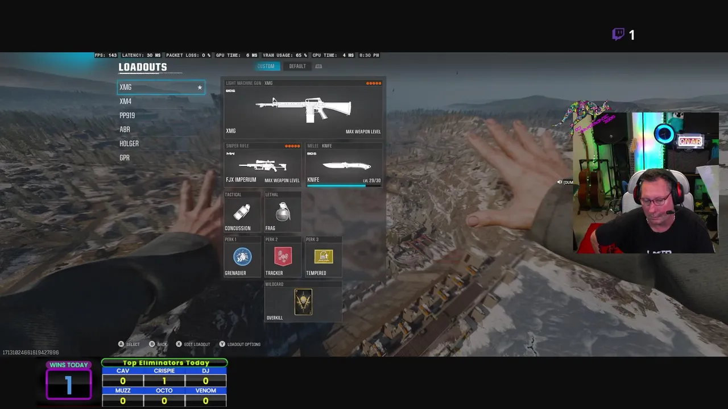Image resolution: width=728 pixels, height=409 pixels.
Task: Click the Top Eliminators Today header
Action: (x=165, y=362)
